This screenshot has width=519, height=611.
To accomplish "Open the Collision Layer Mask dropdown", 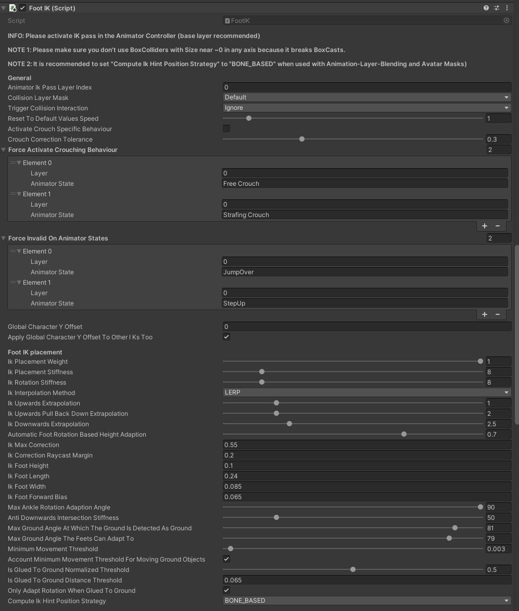I will [x=366, y=97].
